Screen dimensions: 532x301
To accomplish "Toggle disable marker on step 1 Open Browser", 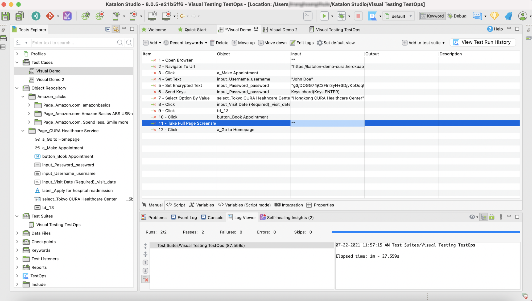I will [x=154, y=60].
